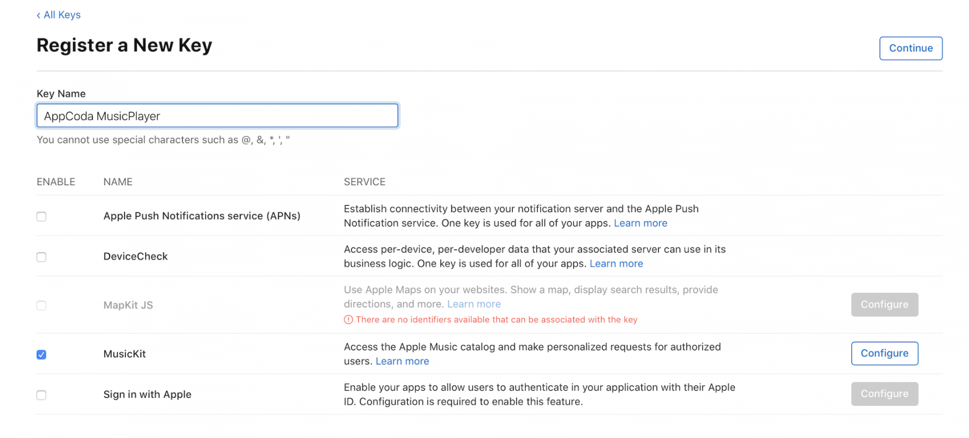
Task: Open Learn more link for MapKit JS
Action: [474, 304]
